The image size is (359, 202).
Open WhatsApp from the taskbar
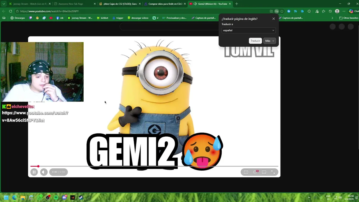click(40, 198)
